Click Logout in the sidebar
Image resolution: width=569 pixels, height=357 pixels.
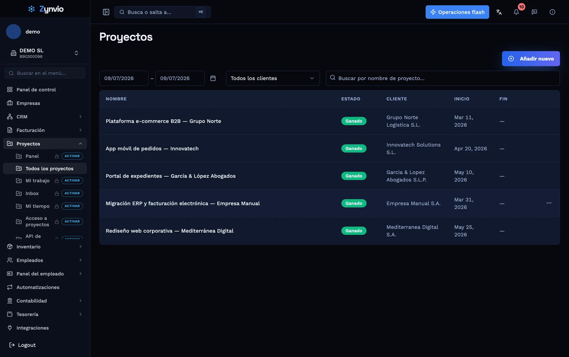[x=23, y=345]
